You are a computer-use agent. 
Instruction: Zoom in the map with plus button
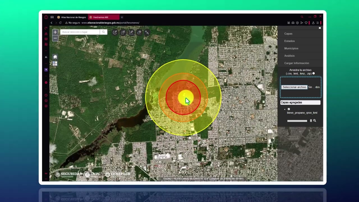[55, 32]
